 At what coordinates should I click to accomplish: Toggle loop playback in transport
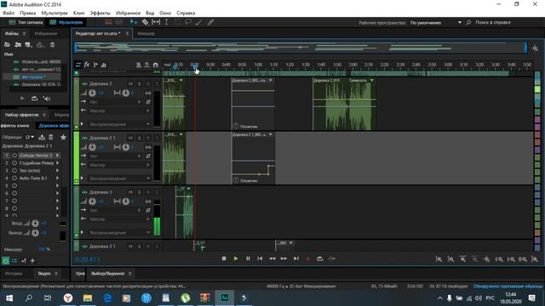point(320,258)
